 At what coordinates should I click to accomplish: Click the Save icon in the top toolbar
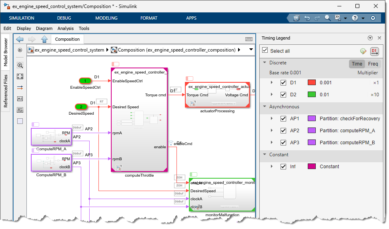point(297,18)
